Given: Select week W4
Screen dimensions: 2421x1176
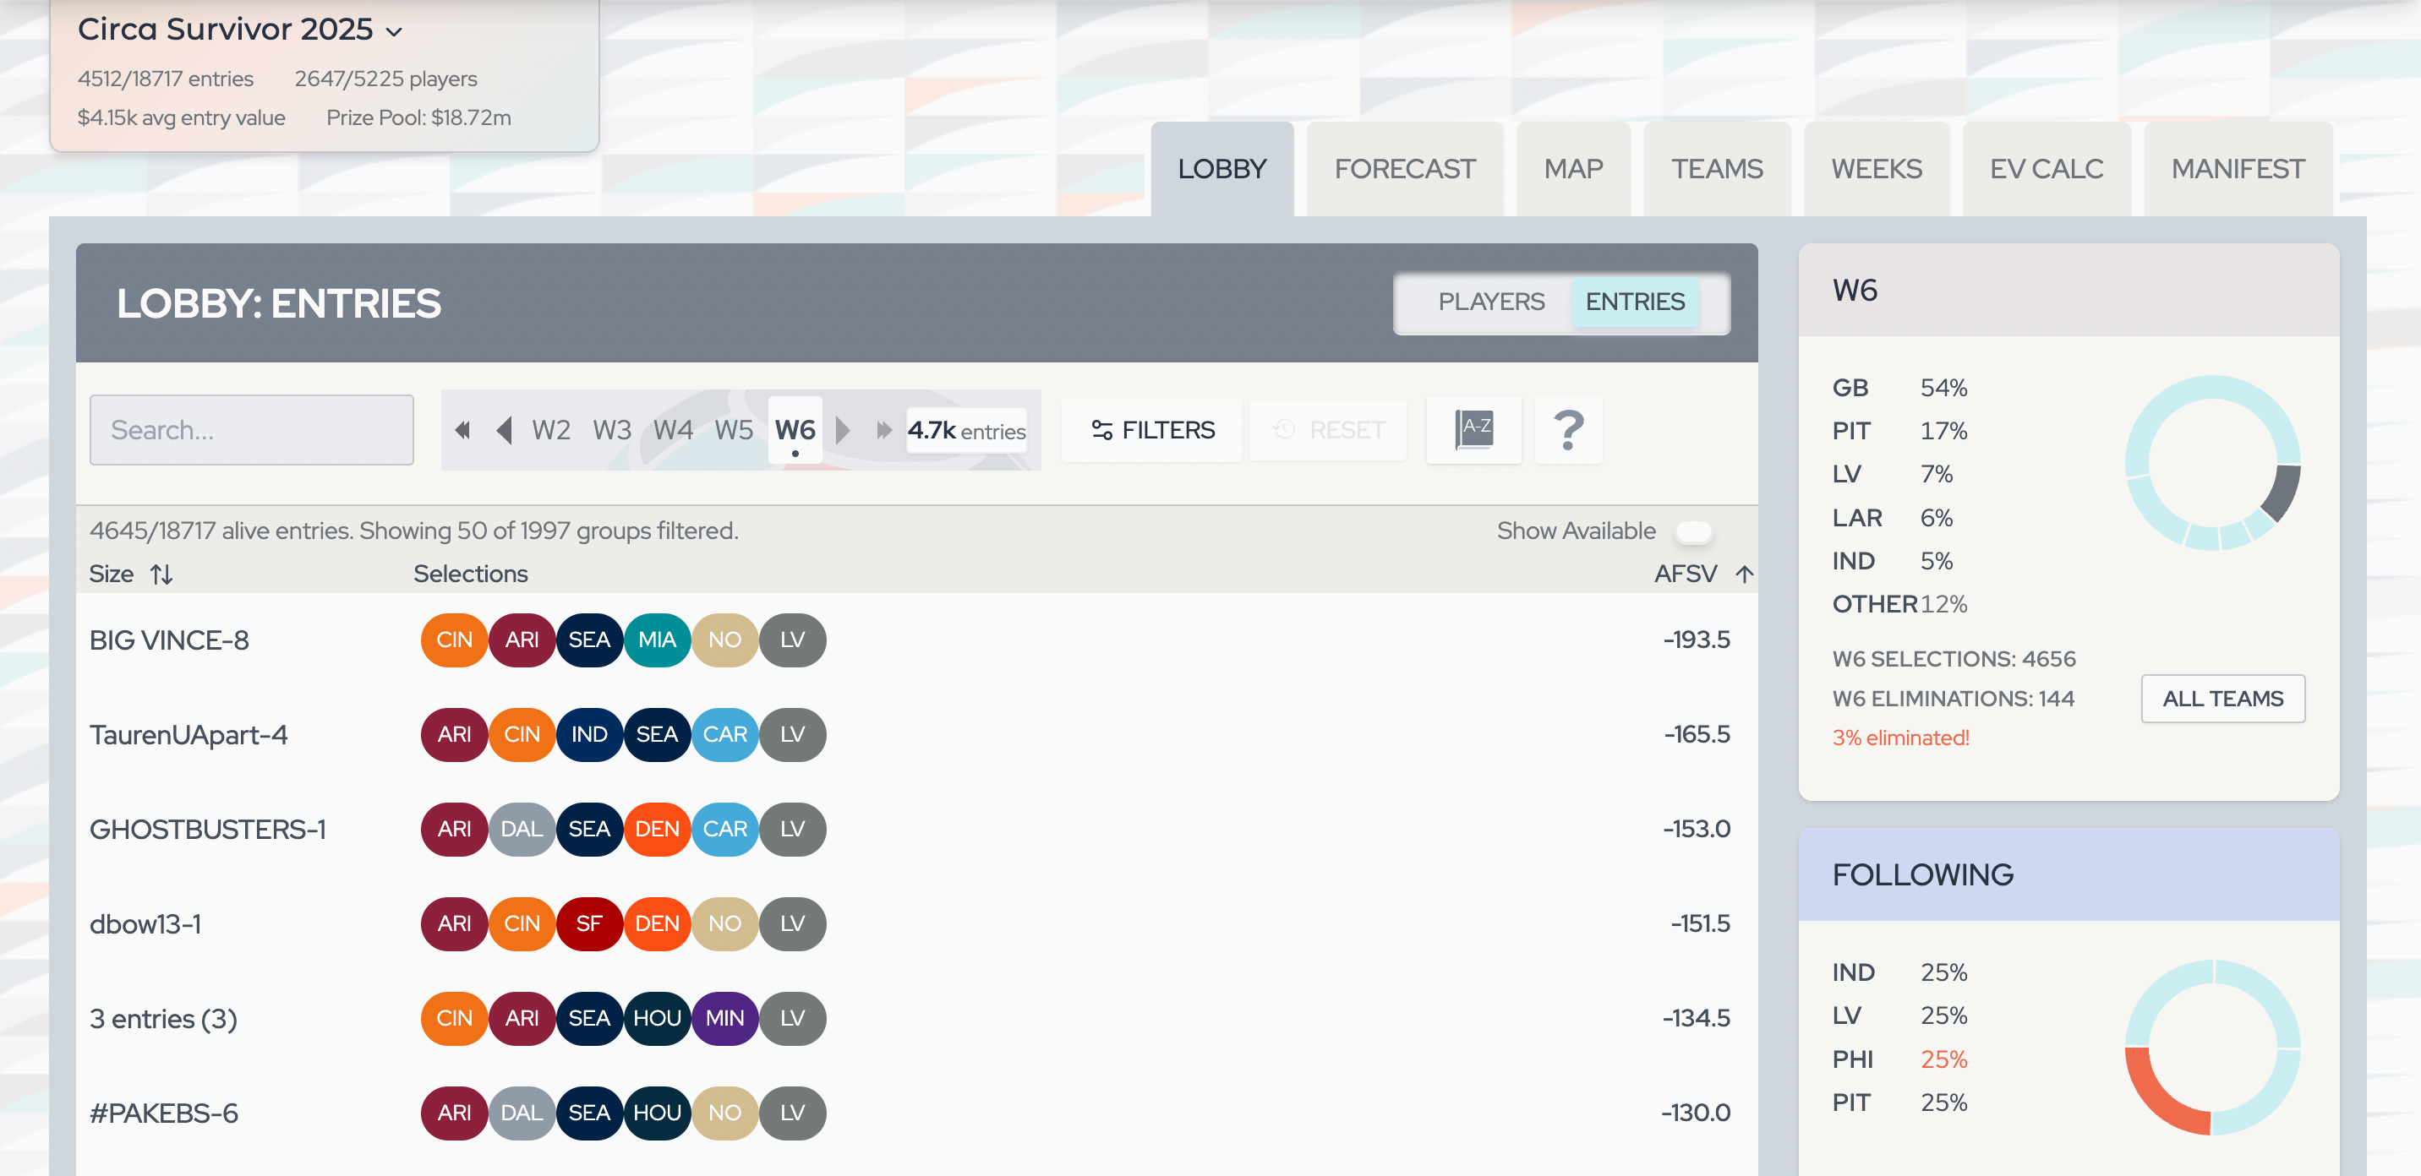Looking at the screenshot, I should pyautogui.click(x=673, y=430).
